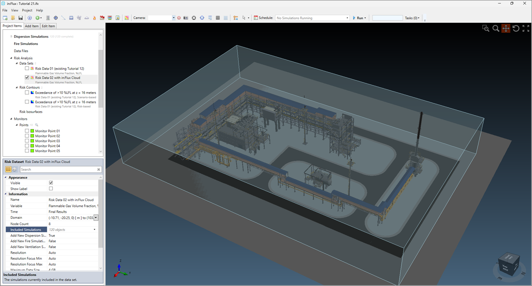Click the zoom-to-region icon in viewport
The width and height of the screenshot is (532, 286).
[486, 28]
